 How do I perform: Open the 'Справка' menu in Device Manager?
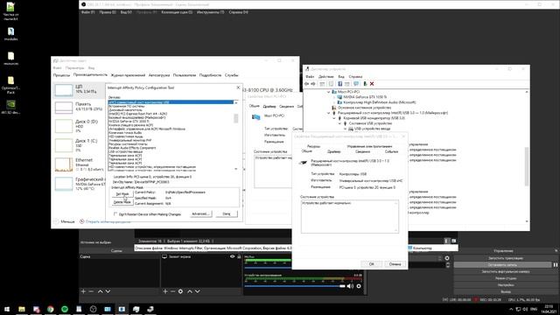[x=355, y=77]
